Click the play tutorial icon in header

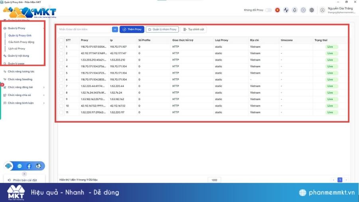[x=303, y=10]
